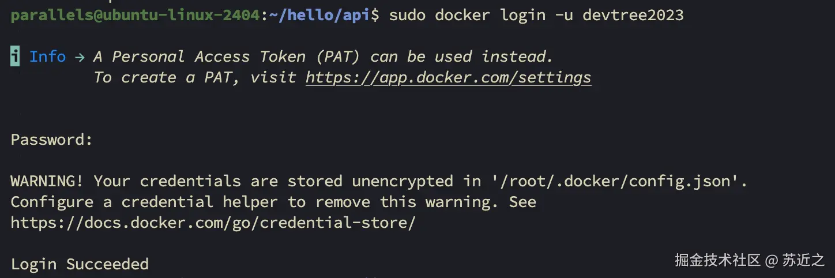Click the highlighted info 'i' icon

(x=15, y=57)
